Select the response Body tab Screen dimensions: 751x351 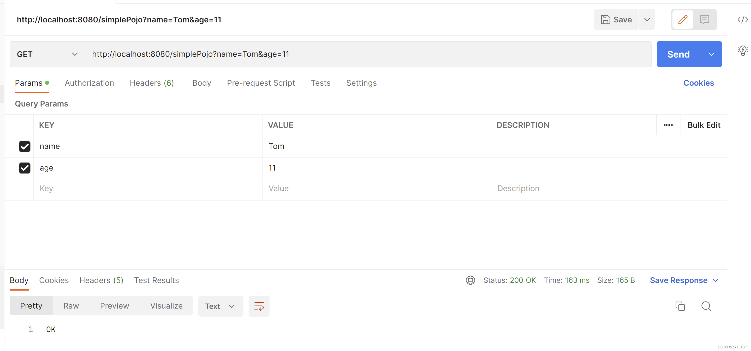pyautogui.click(x=19, y=280)
